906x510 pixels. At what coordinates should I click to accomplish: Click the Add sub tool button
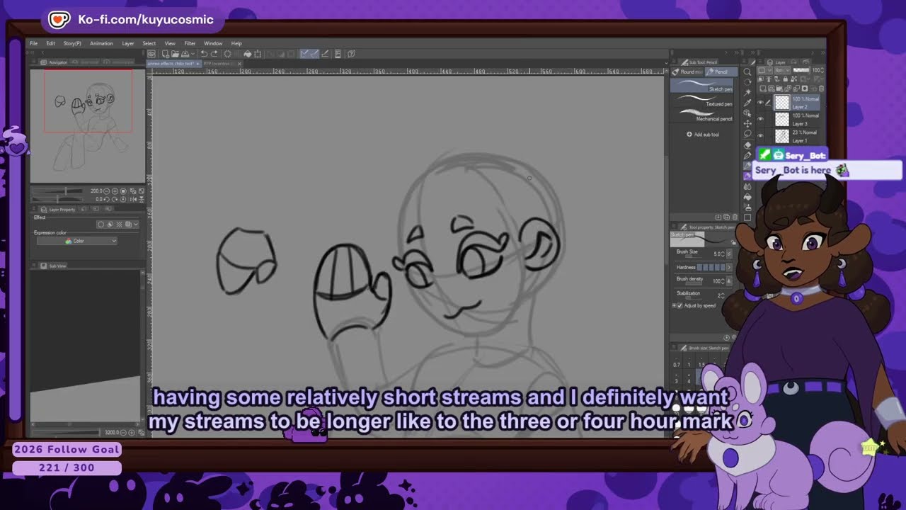703,134
